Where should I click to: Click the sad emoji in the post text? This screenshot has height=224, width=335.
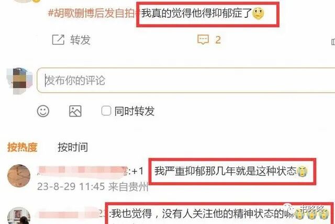[x=258, y=13]
